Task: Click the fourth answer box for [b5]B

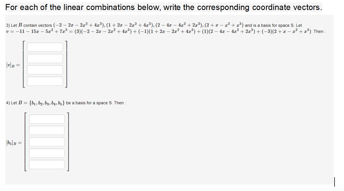Action: coord(47,153)
